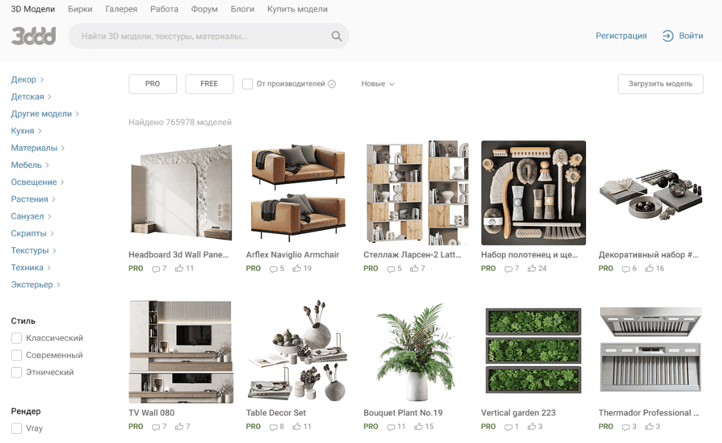The width and height of the screenshot is (722, 443).
Task: Tick the Vray render checkbox
Action: coord(17,428)
